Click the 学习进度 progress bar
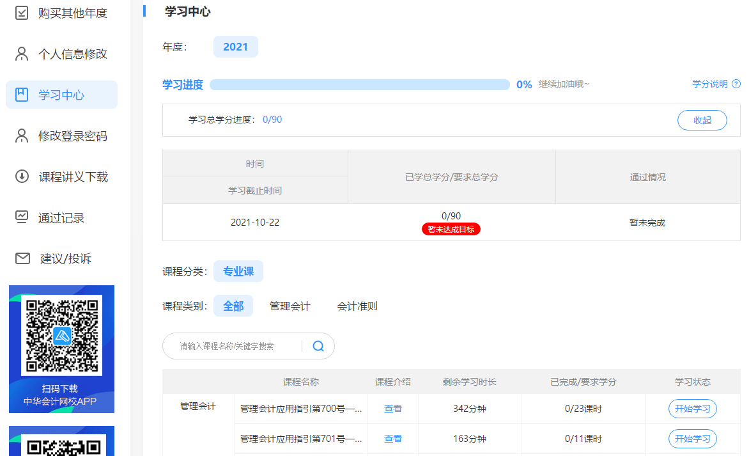This screenshot has width=749, height=456. point(360,84)
